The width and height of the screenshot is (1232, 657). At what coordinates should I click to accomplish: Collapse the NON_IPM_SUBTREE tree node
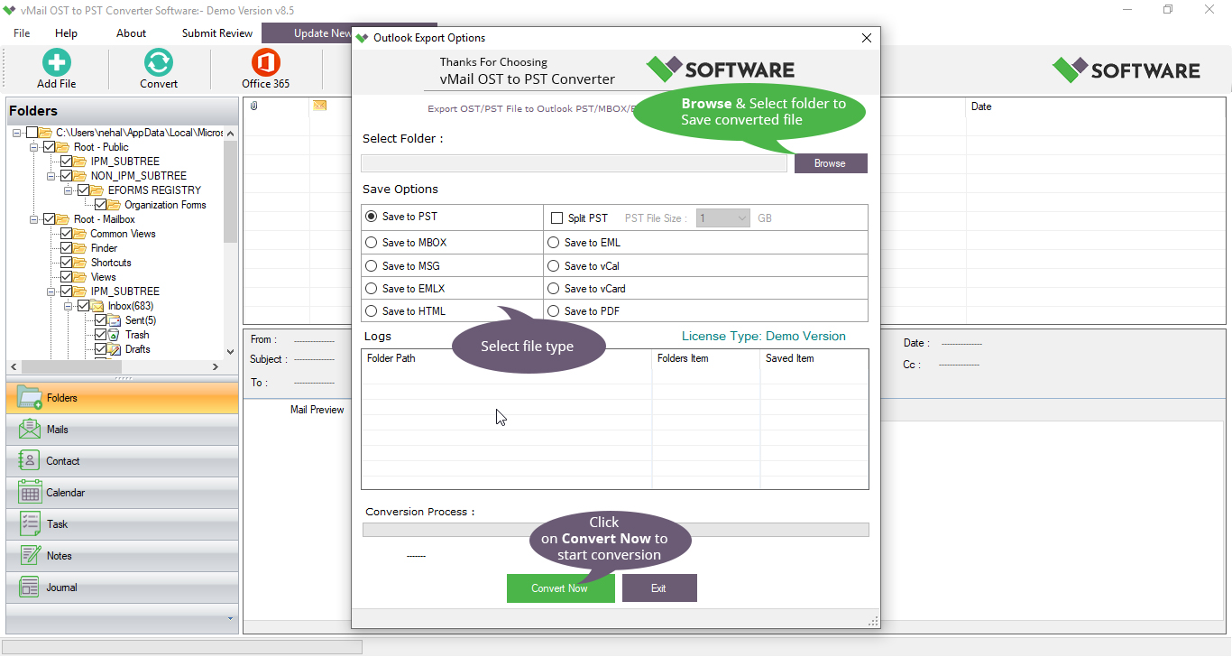51,176
